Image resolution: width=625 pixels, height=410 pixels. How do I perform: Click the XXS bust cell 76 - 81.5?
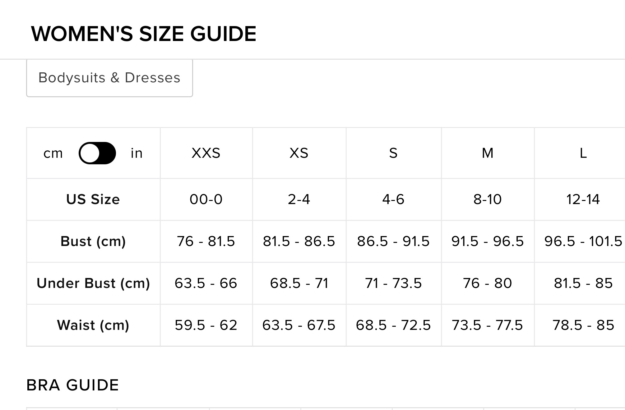click(x=206, y=241)
